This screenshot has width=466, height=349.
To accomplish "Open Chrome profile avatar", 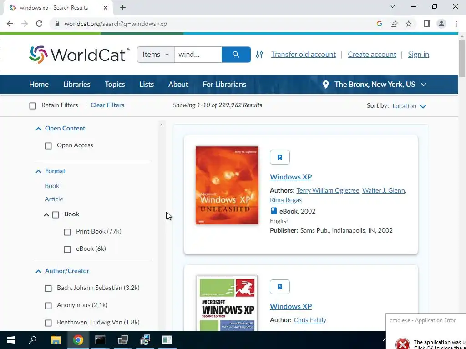I will tap(441, 24).
